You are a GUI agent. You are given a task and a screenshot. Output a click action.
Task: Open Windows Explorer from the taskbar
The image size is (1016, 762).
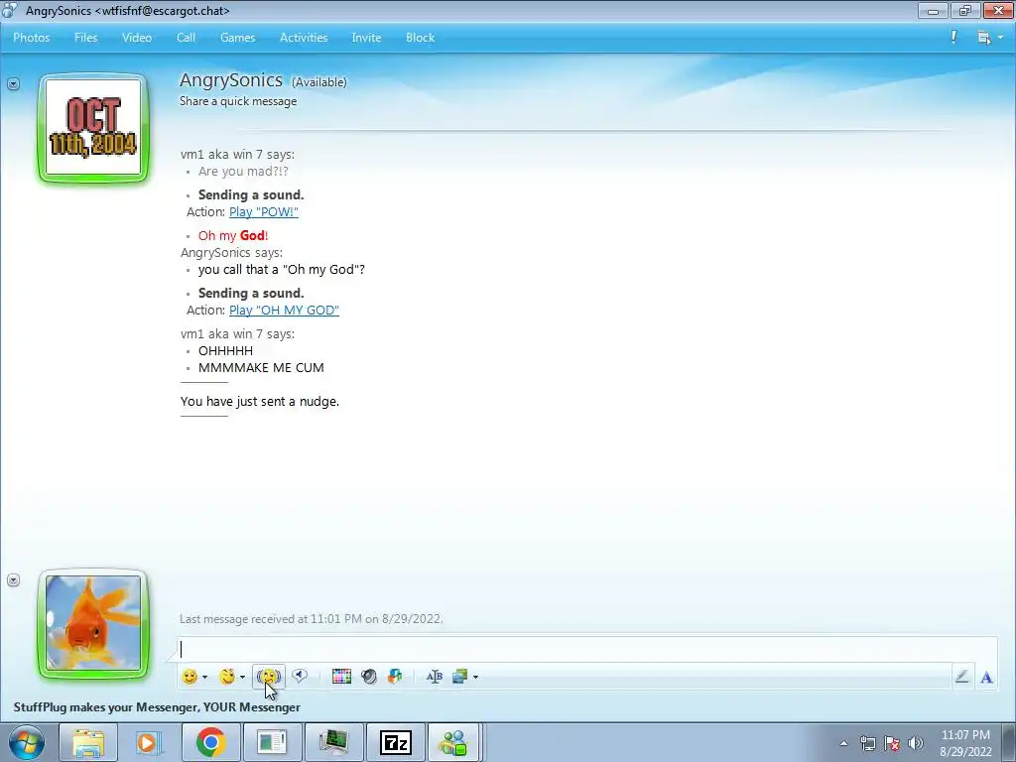coord(88,742)
